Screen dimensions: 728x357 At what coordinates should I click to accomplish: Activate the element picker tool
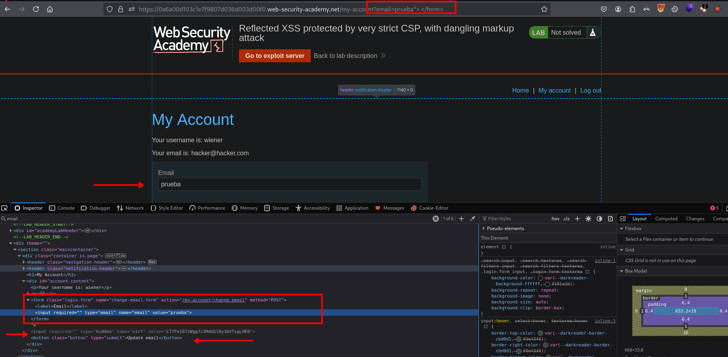point(4,208)
